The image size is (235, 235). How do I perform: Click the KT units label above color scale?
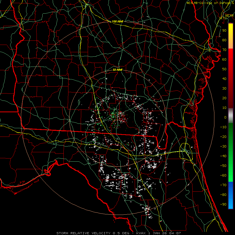click(x=223, y=18)
